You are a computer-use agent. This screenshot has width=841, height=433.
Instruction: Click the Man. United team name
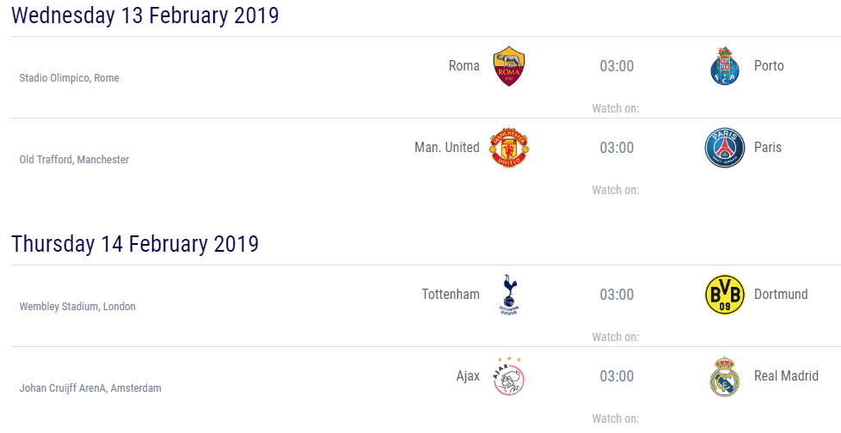click(x=447, y=148)
